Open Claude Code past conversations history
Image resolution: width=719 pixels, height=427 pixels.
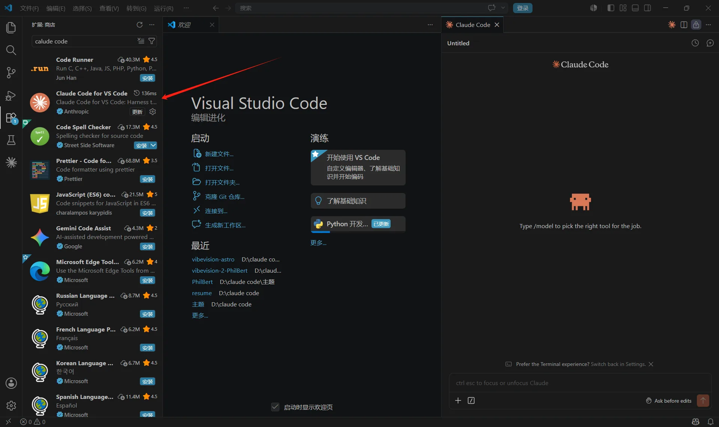point(695,43)
